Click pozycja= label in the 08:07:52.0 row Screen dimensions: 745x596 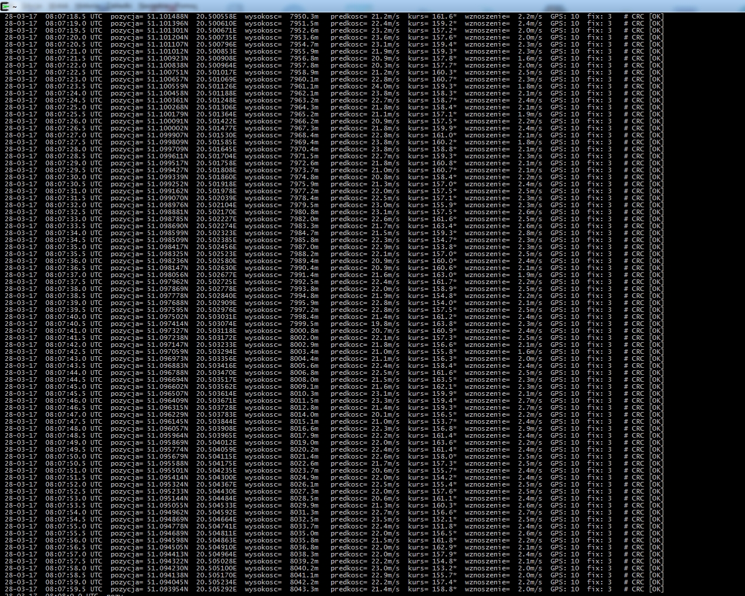pos(127,484)
